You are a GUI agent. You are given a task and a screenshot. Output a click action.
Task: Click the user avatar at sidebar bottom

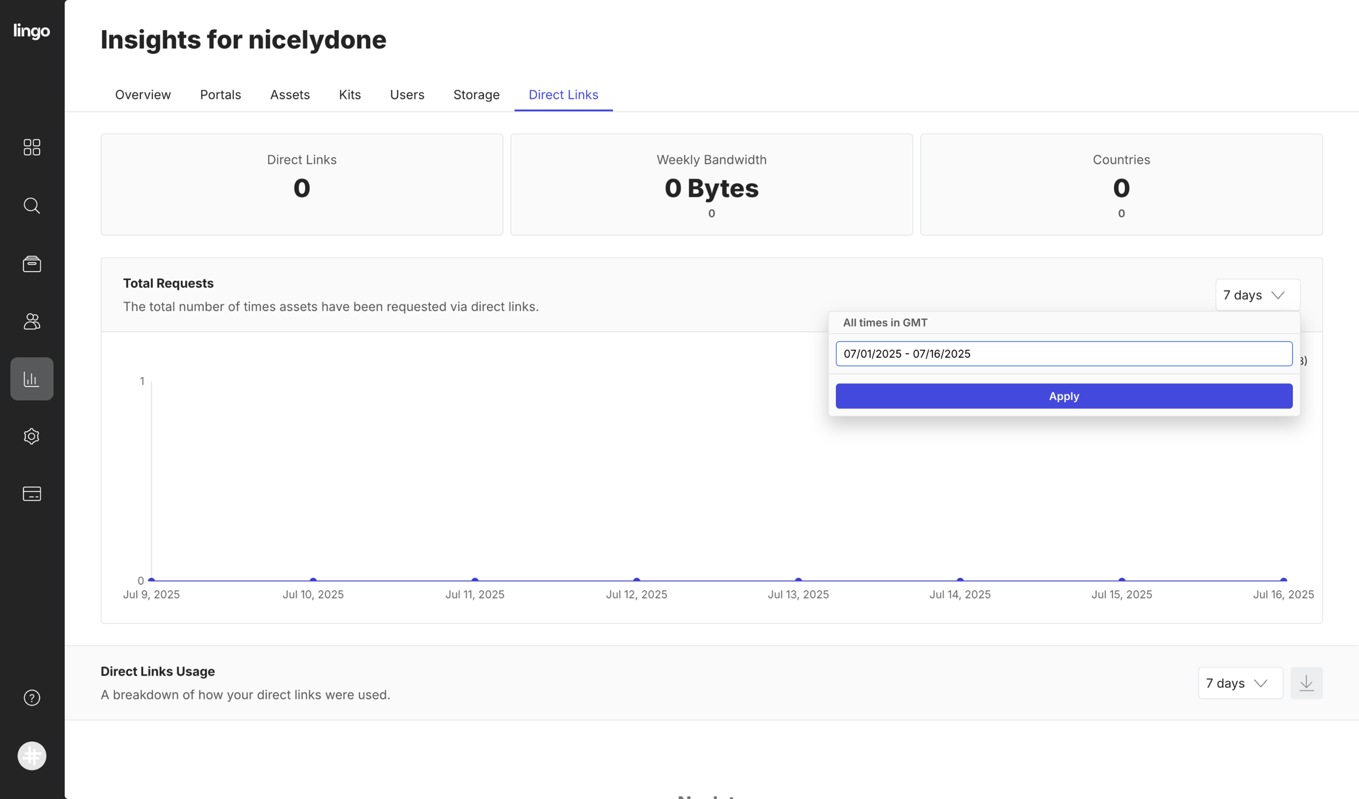32,756
